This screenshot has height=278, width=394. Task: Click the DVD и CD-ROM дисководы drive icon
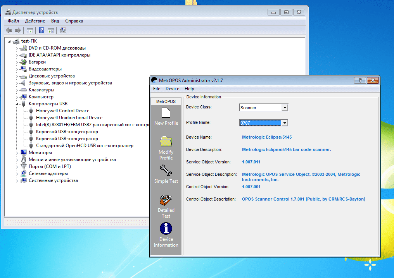[24, 48]
